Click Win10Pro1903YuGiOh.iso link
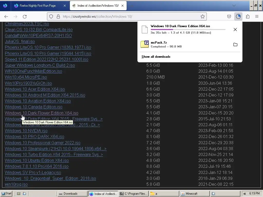This screenshot has width=263, height=197. (28, 83)
